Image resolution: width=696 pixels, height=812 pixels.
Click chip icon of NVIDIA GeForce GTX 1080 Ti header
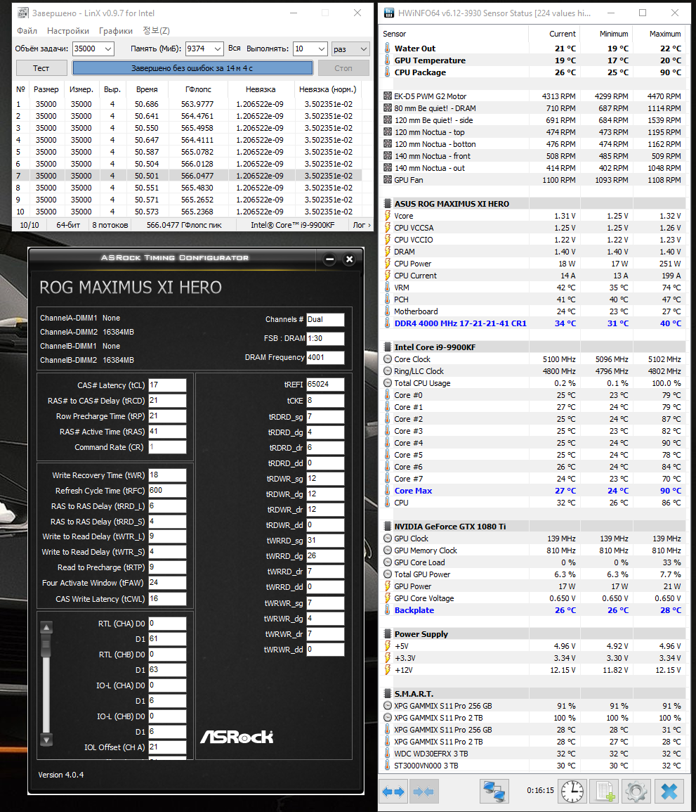(x=388, y=526)
